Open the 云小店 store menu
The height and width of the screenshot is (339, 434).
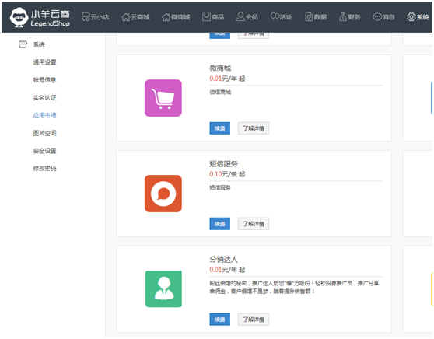96,17
